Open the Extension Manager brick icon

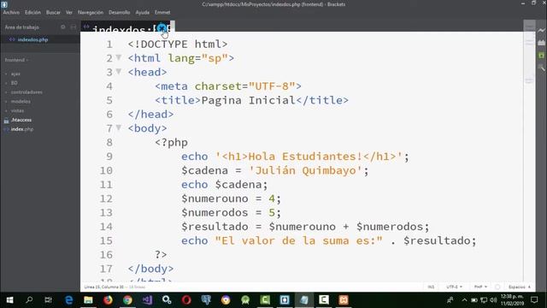[x=541, y=43]
